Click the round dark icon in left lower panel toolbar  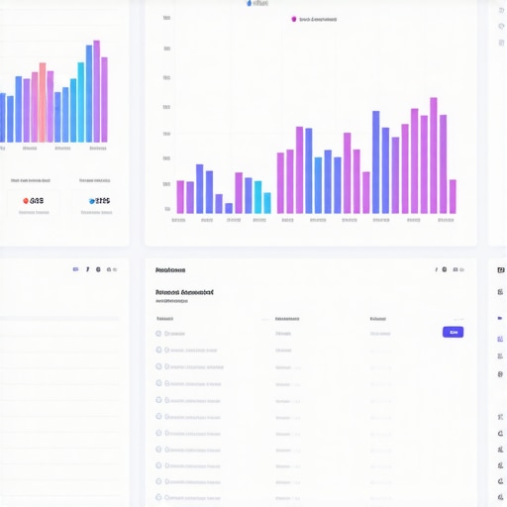point(98,269)
